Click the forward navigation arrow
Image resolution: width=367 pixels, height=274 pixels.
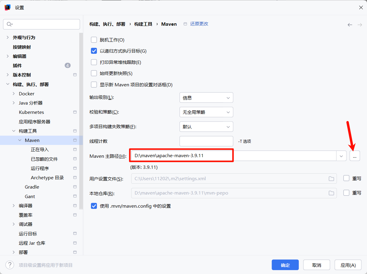pyautogui.click(x=360, y=25)
